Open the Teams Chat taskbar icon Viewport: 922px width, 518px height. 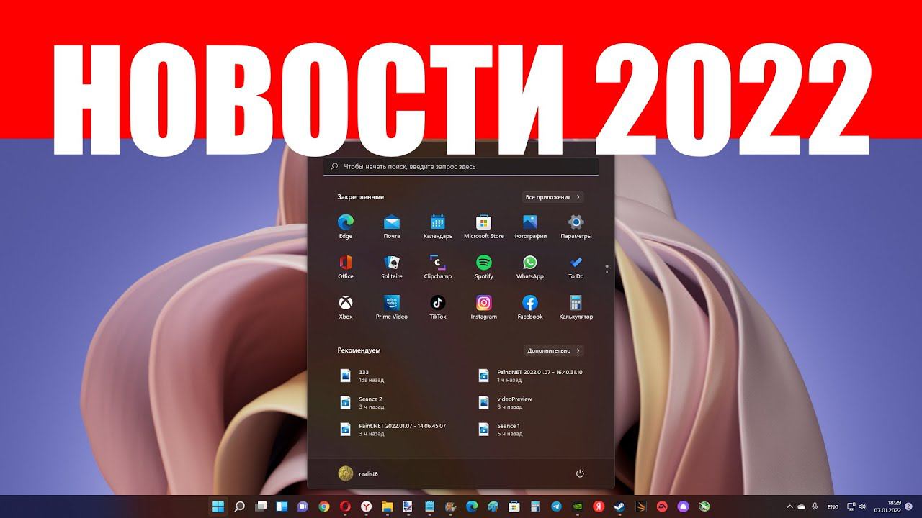(303, 506)
